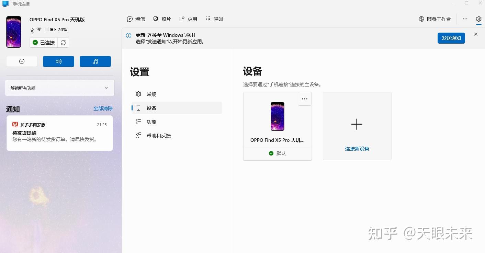Open the music playback controls
Image resolution: width=485 pixels, height=253 pixels.
(x=95, y=61)
